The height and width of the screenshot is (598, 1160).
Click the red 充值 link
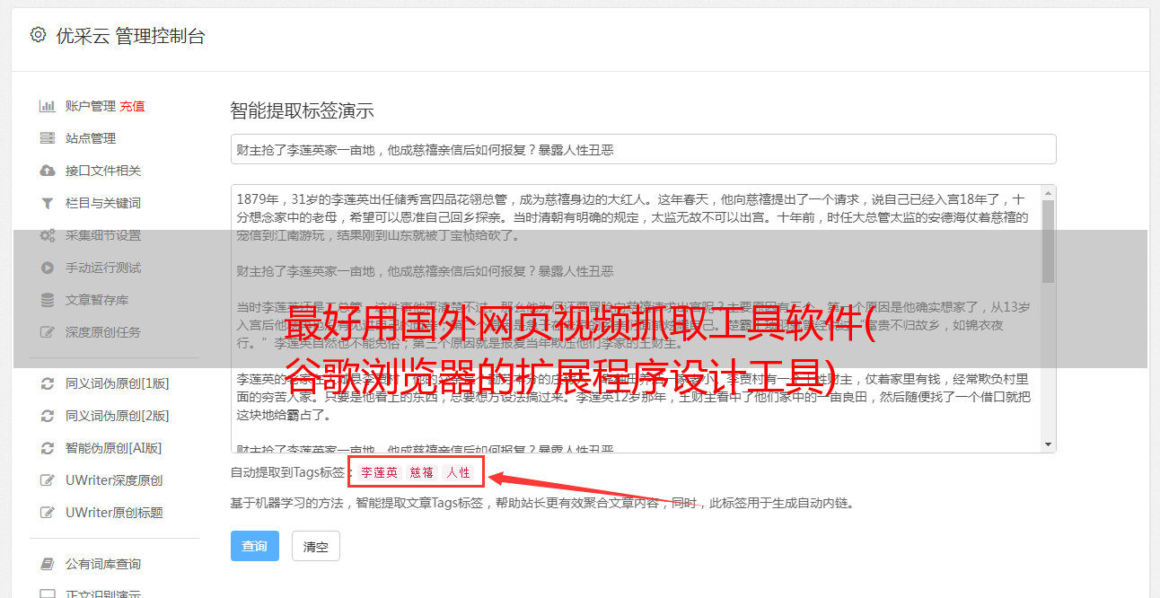coord(132,106)
